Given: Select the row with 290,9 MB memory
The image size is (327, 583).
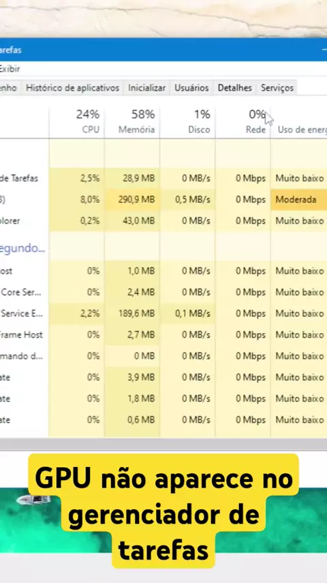Looking at the screenshot, I should [163, 199].
